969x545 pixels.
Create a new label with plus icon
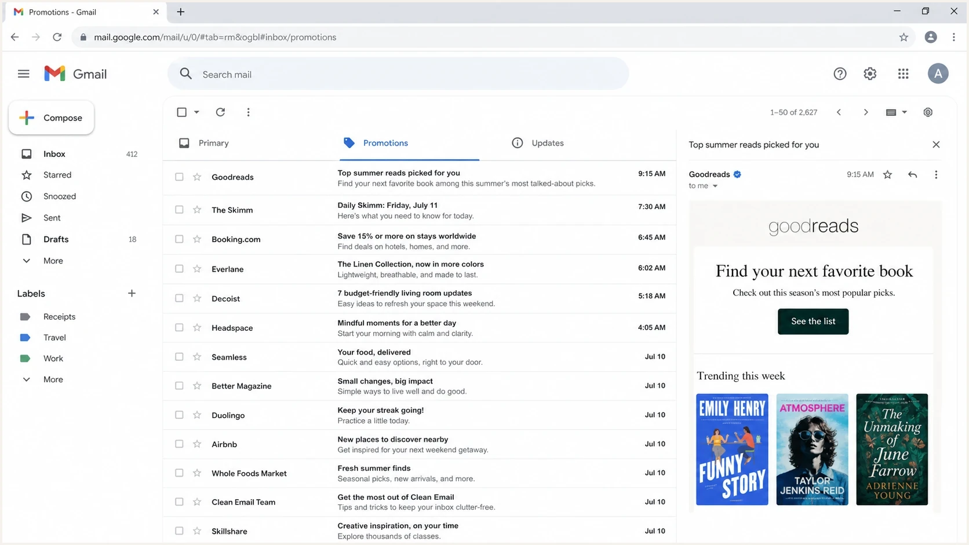[x=132, y=293]
